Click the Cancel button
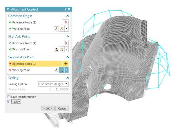This screenshot has width=180, height=128. pyautogui.click(x=62, y=108)
